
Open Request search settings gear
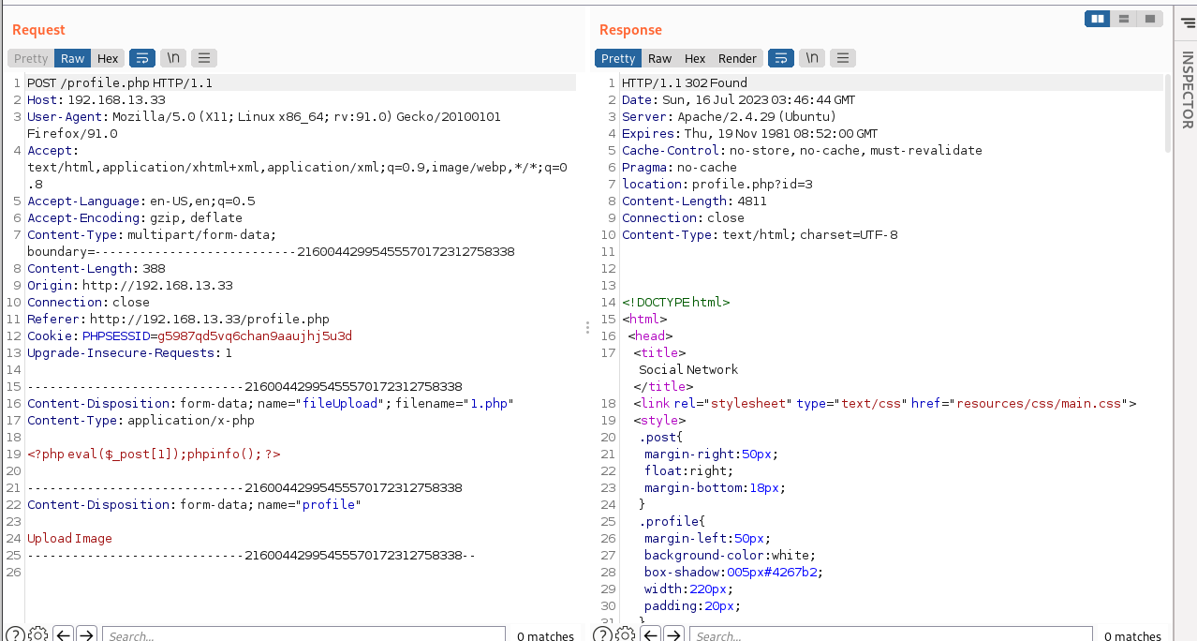(x=38, y=634)
